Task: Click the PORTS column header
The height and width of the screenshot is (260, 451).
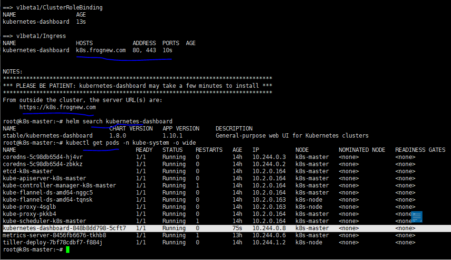Action: click(x=171, y=43)
